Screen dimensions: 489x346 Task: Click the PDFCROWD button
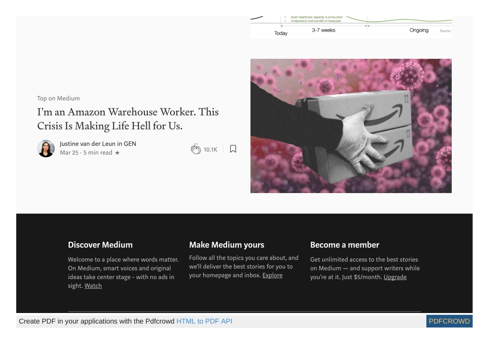click(449, 321)
